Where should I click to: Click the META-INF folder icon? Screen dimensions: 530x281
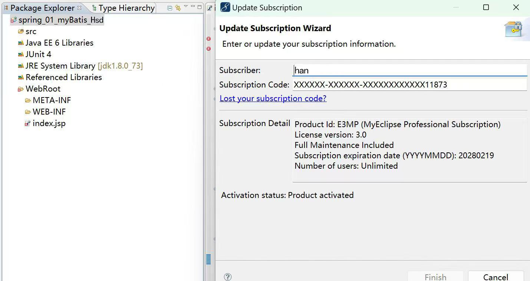(28, 100)
